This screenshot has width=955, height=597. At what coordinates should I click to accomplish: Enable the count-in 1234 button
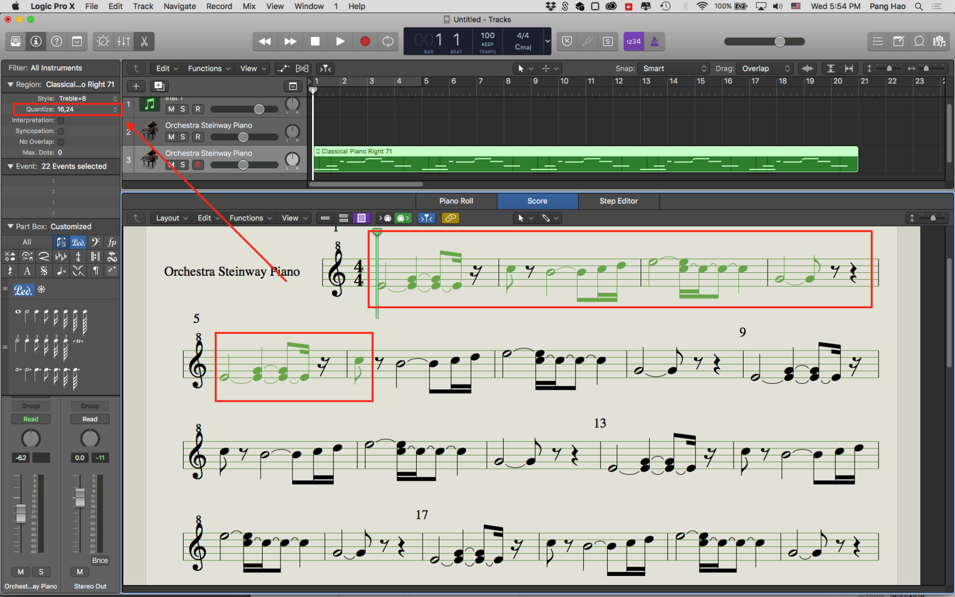[633, 41]
